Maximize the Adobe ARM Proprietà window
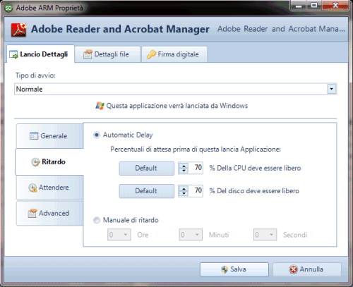This screenshot has height=287, width=353. tap(314, 6)
